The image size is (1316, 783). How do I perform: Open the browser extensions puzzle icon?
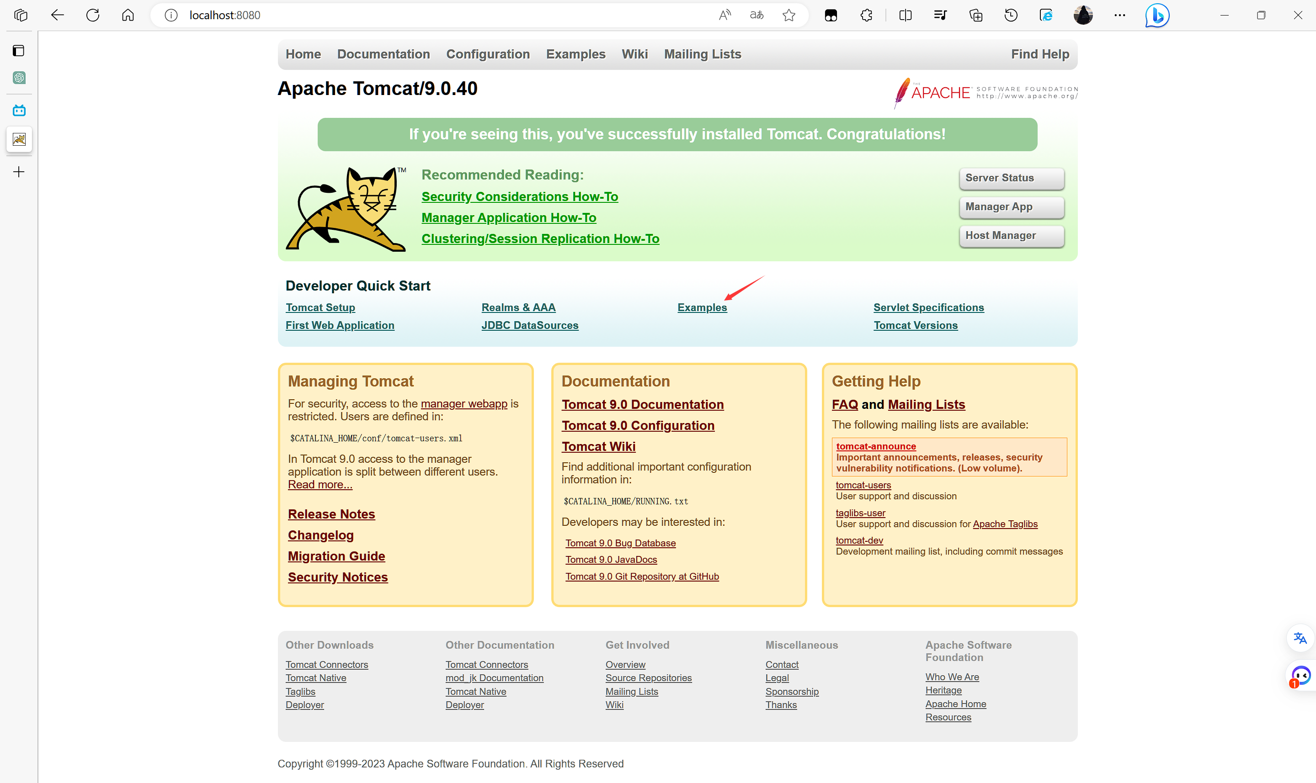[866, 15]
